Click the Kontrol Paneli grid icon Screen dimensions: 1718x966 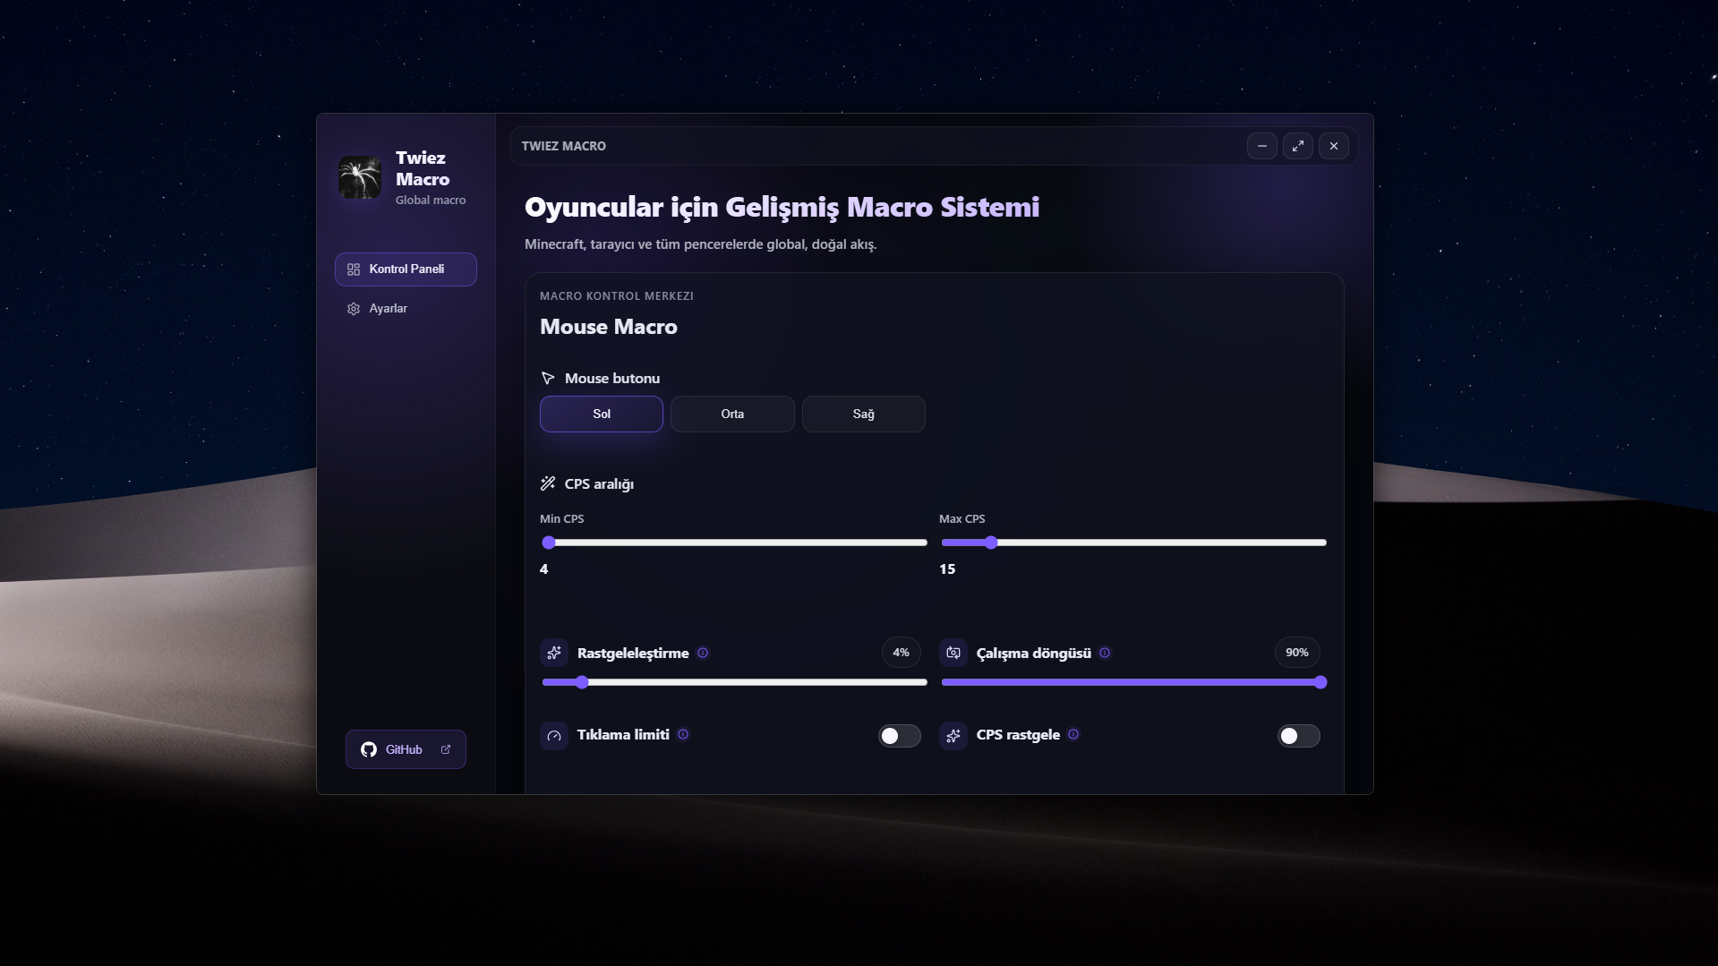(x=354, y=269)
